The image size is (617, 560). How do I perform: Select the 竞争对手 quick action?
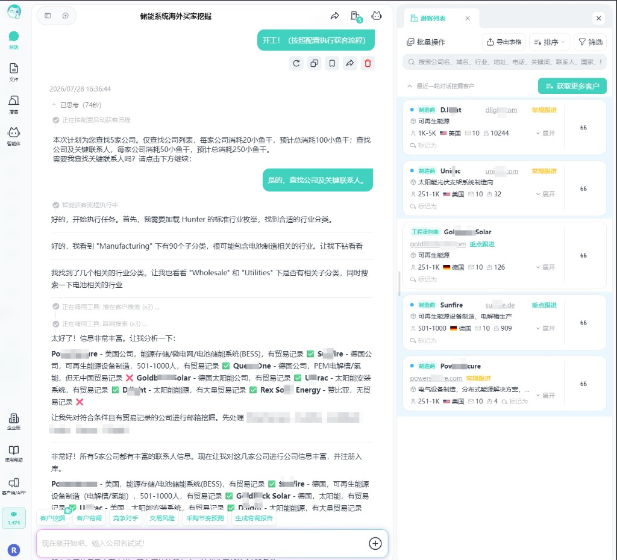(125, 518)
